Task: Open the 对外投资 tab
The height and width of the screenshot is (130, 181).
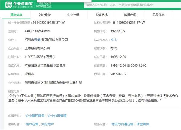Action: [x=45, y=15]
